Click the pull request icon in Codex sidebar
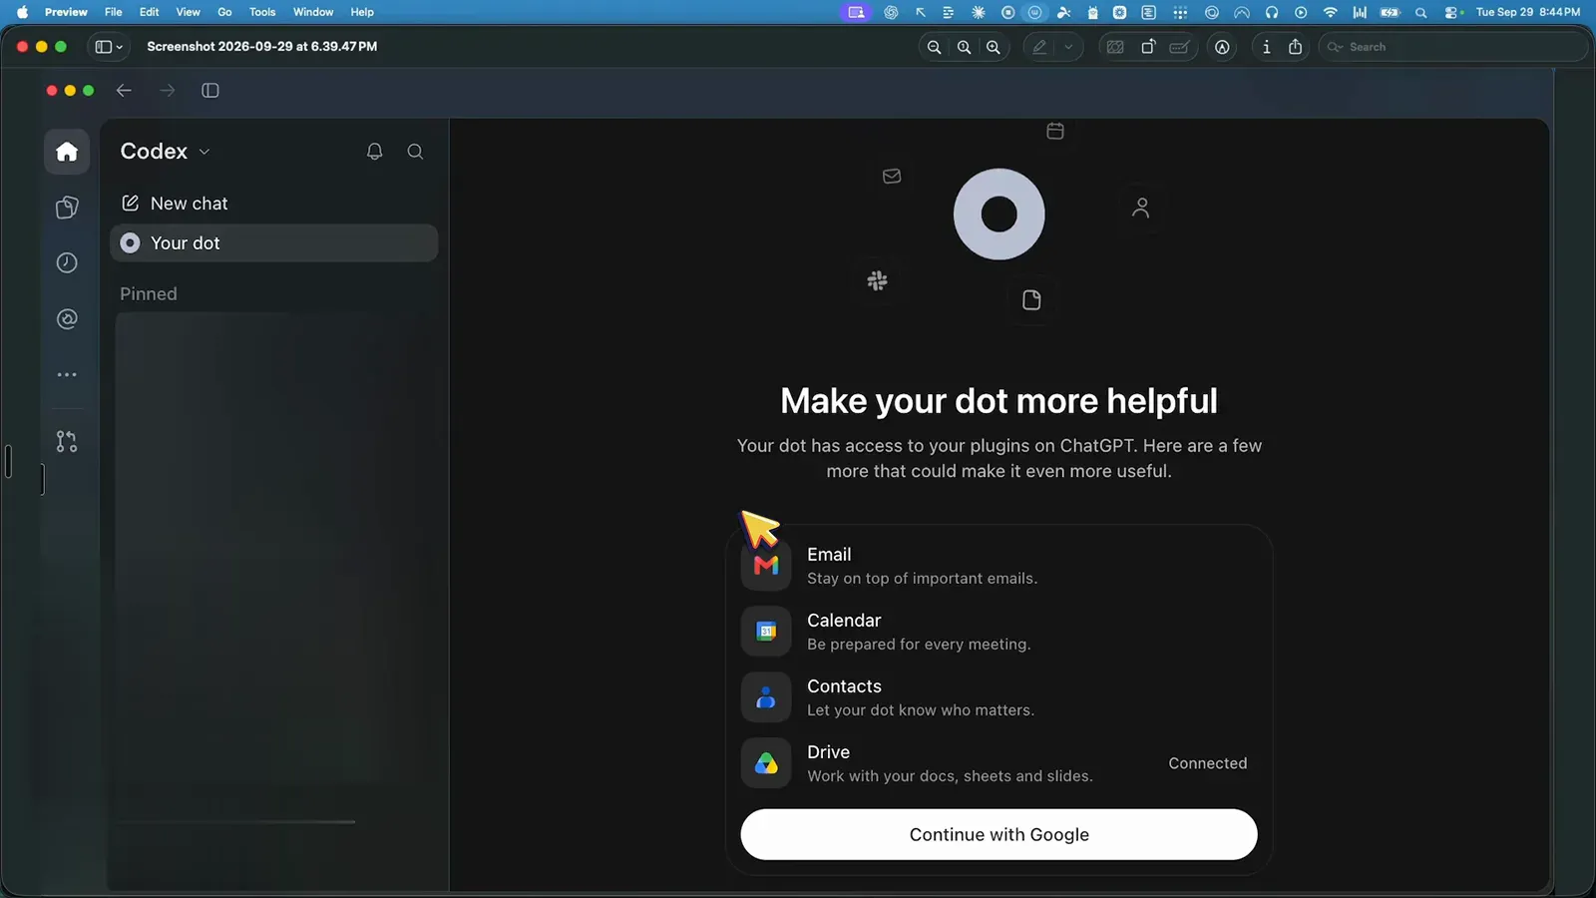This screenshot has width=1596, height=898. (x=67, y=441)
